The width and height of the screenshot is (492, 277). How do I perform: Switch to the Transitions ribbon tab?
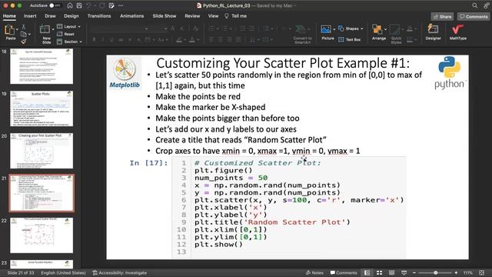99,16
